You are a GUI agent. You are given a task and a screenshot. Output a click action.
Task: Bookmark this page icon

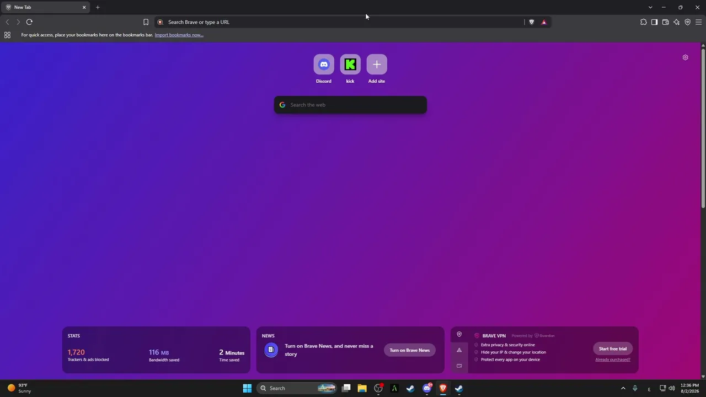[146, 22]
